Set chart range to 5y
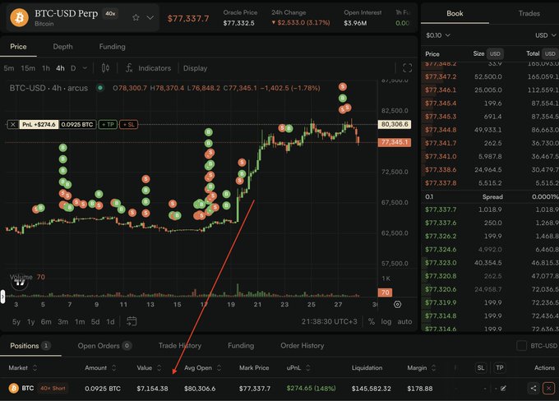 (16, 321)
